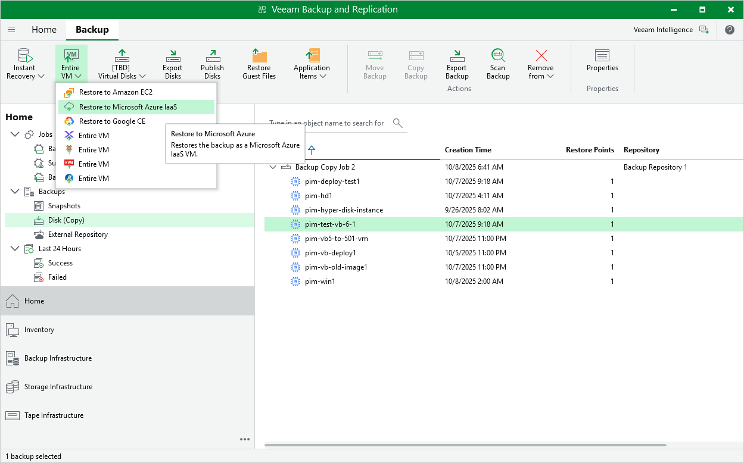Click the Move Backup ribbon button
This screenshot has height=463, width=744.
click(375, 65)
